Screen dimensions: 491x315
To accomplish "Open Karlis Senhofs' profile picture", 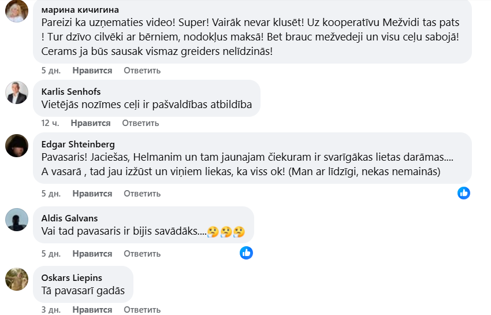I will point(17,92).
